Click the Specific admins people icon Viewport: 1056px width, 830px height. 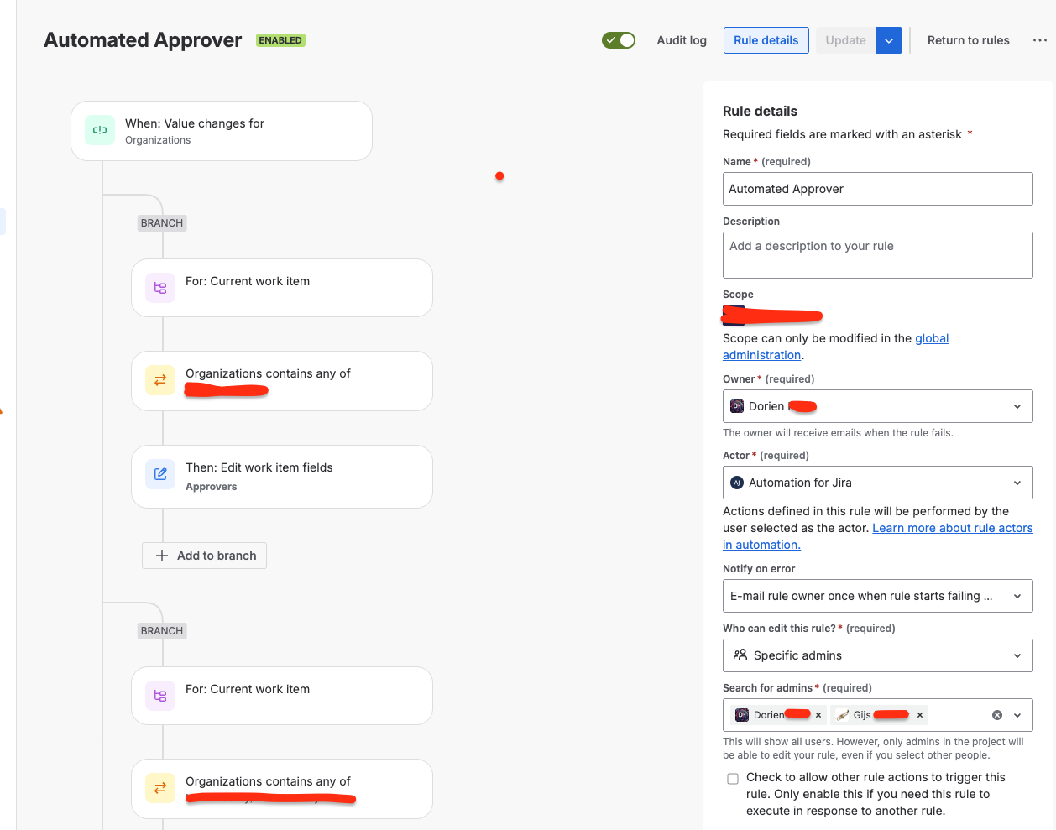[740, 655]
